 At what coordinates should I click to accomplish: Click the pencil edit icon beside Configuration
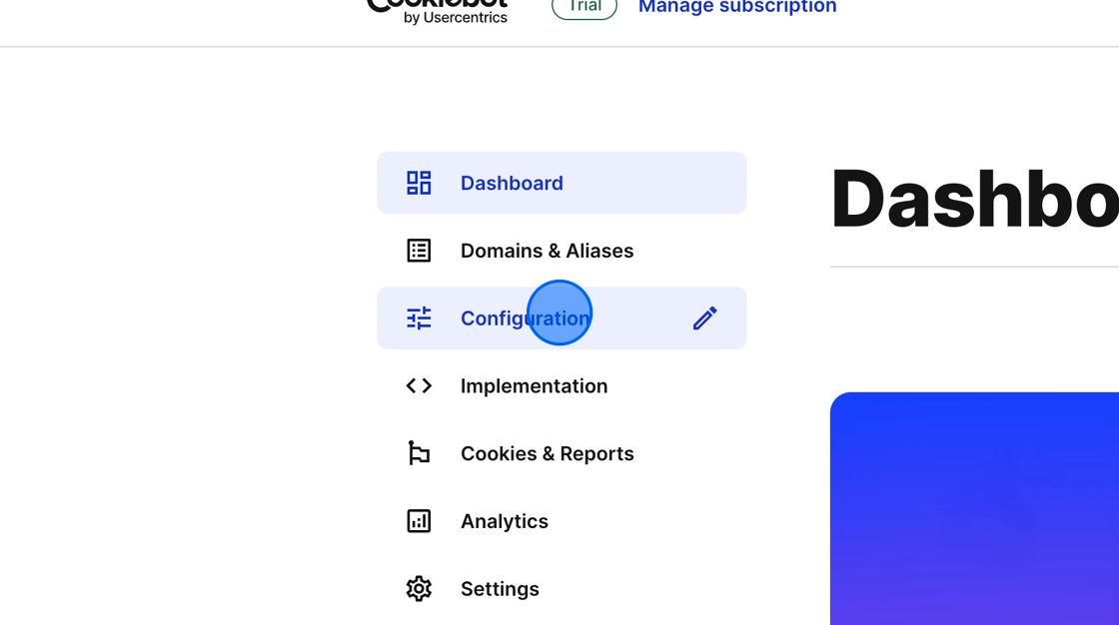tap(704, 317)
